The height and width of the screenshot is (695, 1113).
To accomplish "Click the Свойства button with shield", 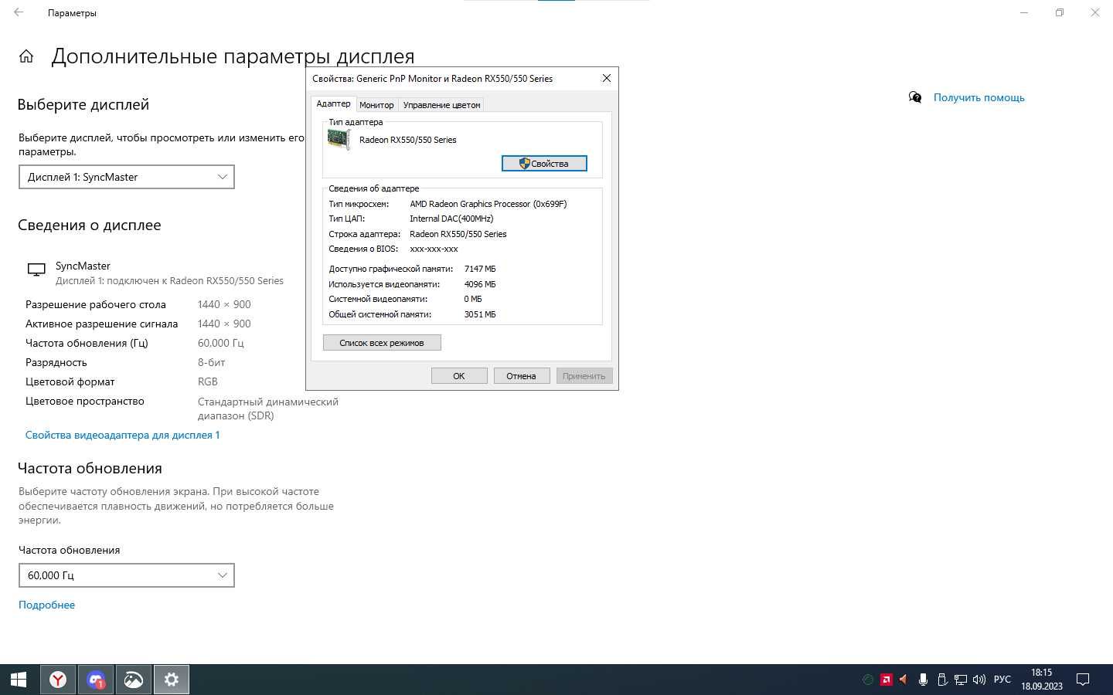I will [544, 164].
